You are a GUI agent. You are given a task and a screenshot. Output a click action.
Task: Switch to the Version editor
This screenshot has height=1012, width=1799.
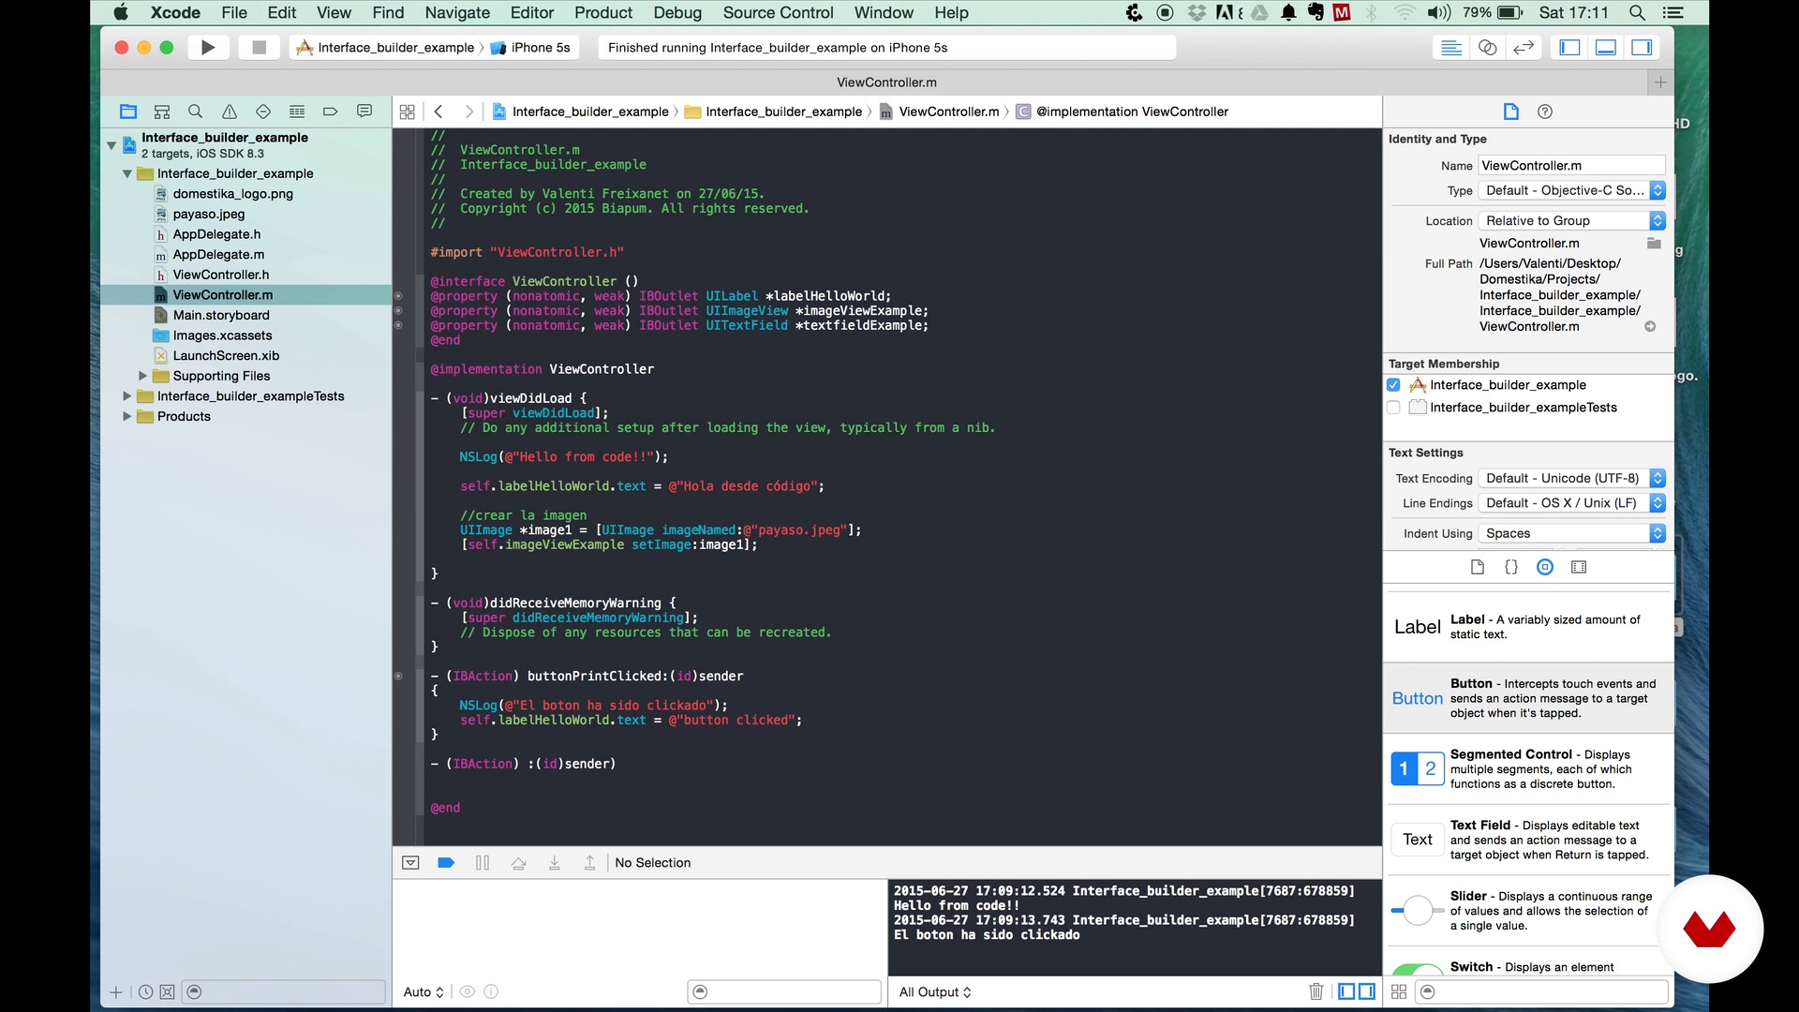coord(1524,48)
